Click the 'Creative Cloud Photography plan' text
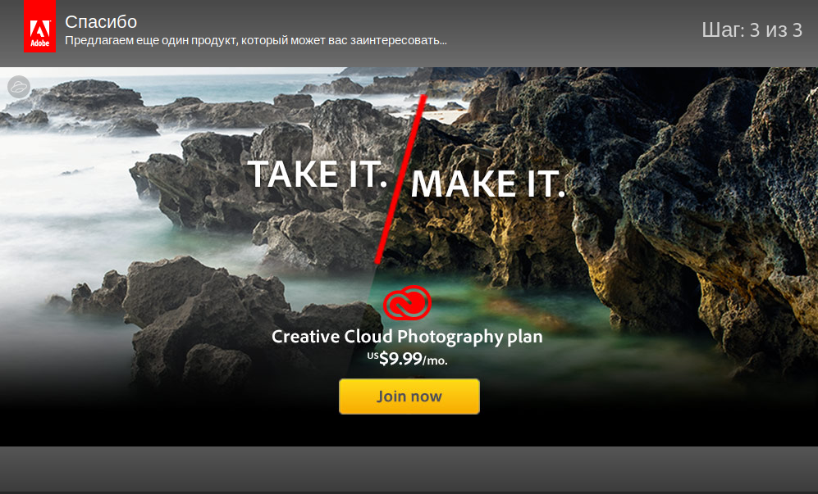The height and width of the screenshot is (494, 818). pyautogui.click(x=407, y=337)
